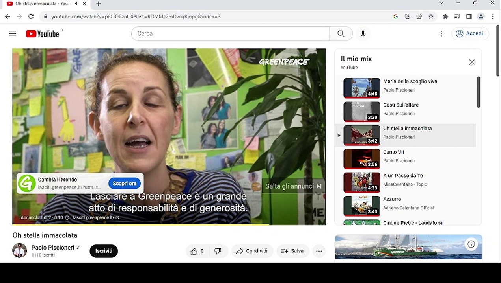Screen dimensions: 501x283
Task: Save the video using Salva button
Action: [292, 251]
